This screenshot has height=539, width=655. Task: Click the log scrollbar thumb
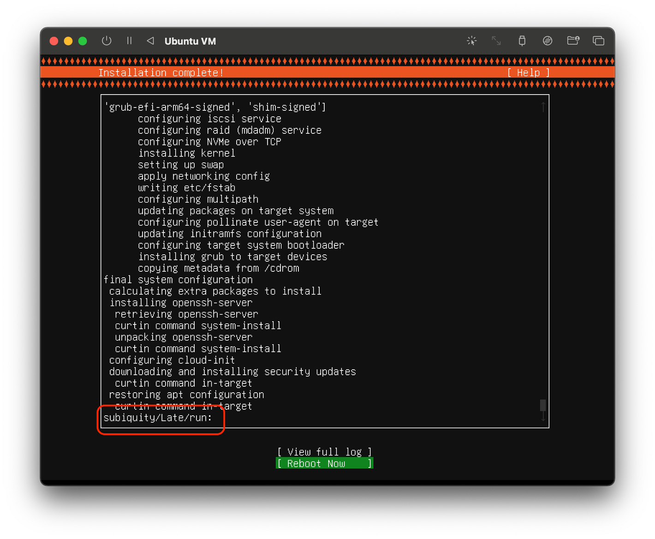[543, 405]
